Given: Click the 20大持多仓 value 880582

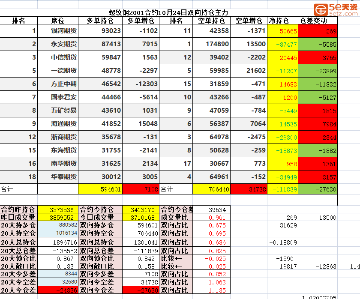Looking at the screenshot, I should point(58,225).
